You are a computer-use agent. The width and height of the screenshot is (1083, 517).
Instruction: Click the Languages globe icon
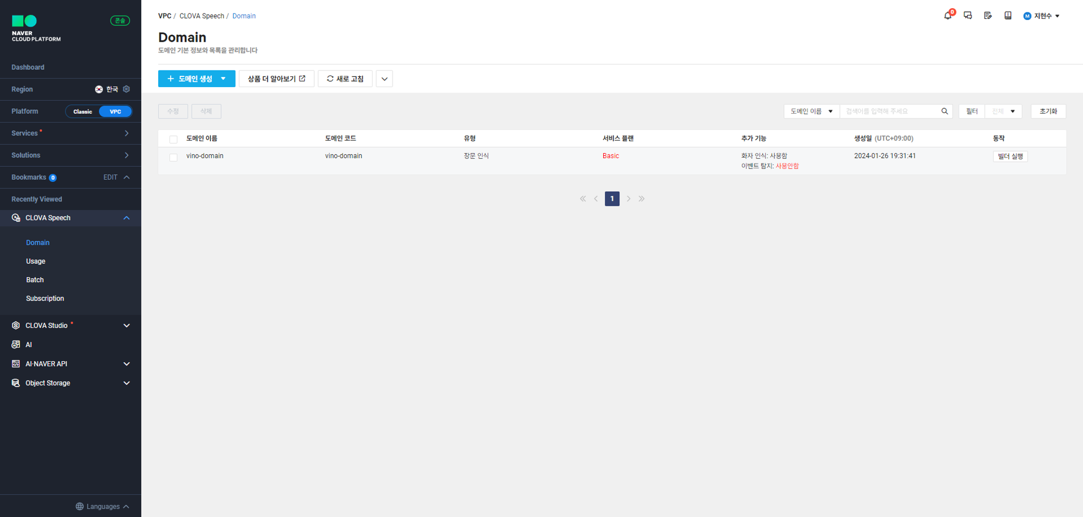pyautogui.click(x=80, y=506)
